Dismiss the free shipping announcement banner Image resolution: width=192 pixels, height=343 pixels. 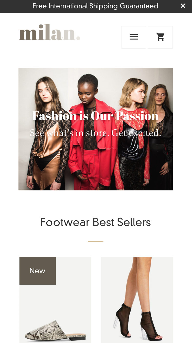click(183, 6)
